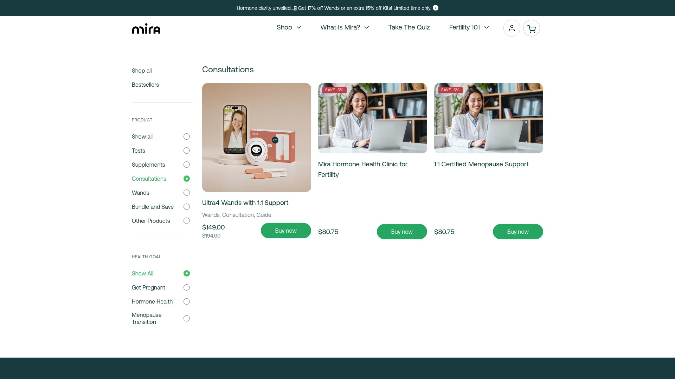Select the Show All health goal filter
The height and width of the screenshot is (379, 675).
click(x=161, y=273)
